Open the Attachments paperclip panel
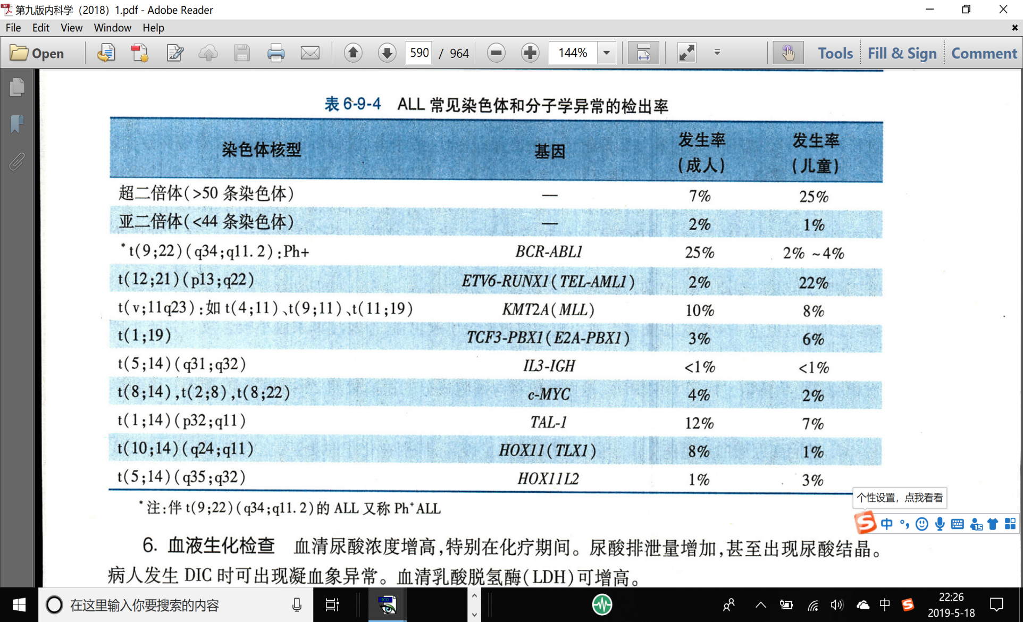Image resolution: width=1023 pixels, height=622 pixels. point(17,162)
